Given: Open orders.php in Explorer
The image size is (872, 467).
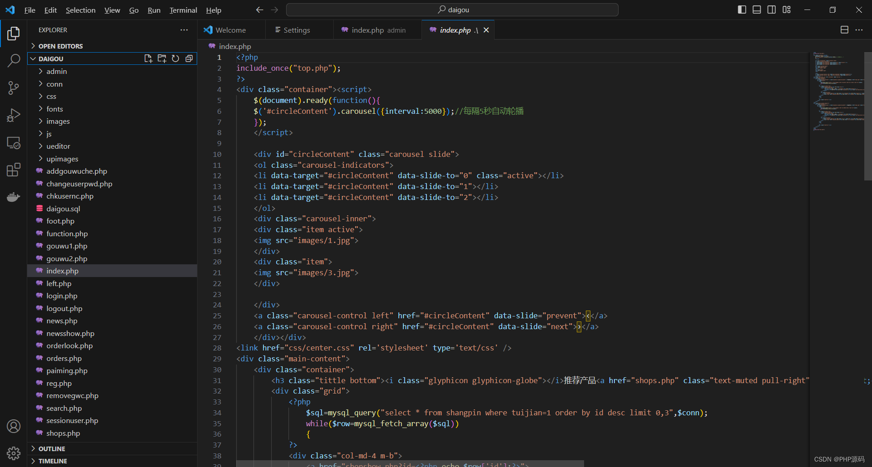Looking at the screenshot, I should pyautogui.click(x=112, y=358).
